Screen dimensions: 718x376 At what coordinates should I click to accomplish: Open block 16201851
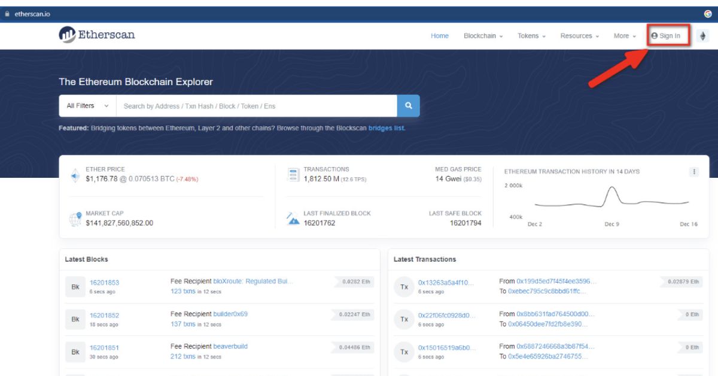tap(104, 348)
